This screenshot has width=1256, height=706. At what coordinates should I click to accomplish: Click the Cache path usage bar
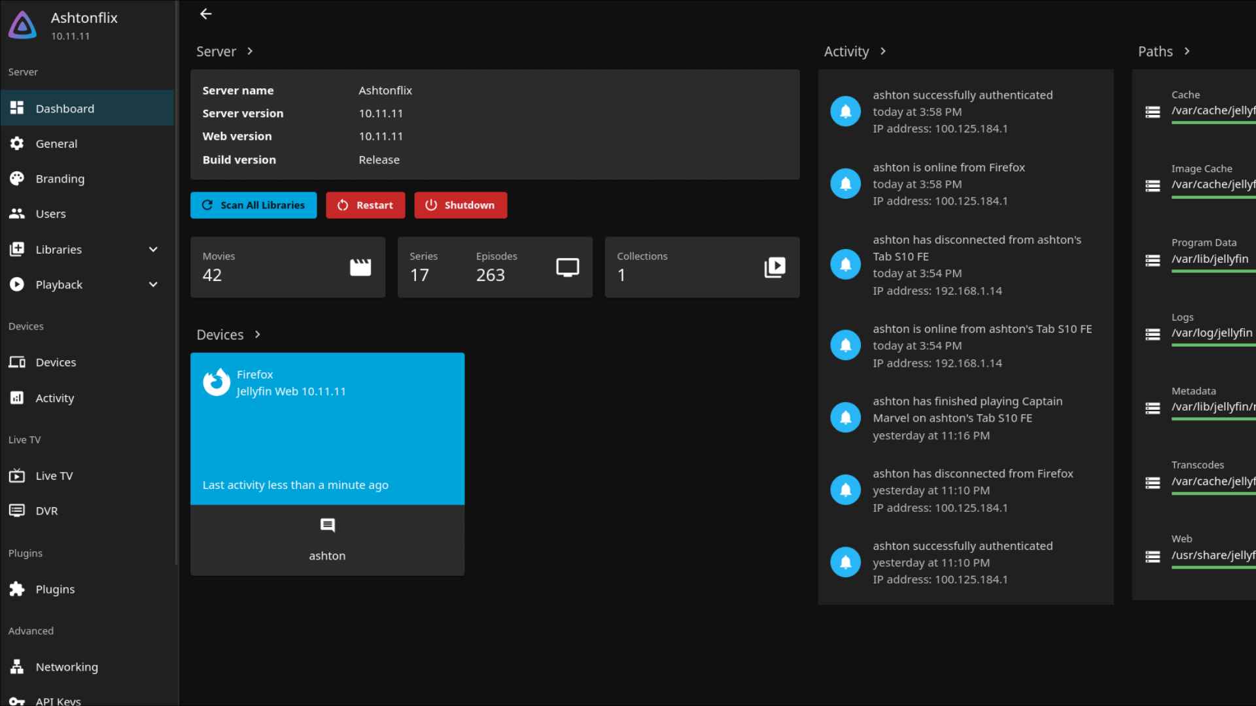pyautogui.click(x=1213, y=122)
